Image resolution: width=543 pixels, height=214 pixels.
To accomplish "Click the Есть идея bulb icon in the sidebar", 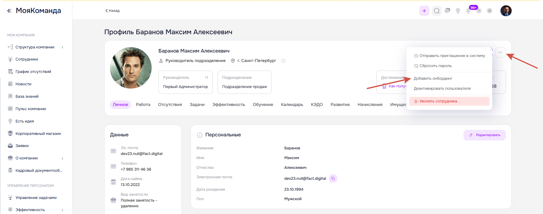I will click(x=10, y=121).
